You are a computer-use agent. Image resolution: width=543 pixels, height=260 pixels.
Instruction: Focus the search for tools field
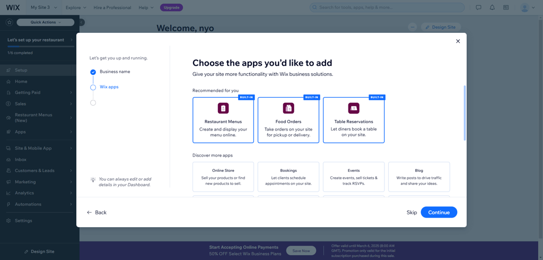(x=387, y=7)
